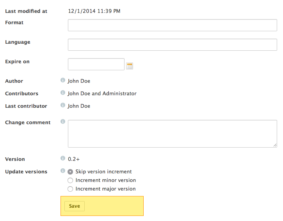Viewport: 283px width, 221px height.
Task: Grab the Change comment resize handle
Action: 275,145
